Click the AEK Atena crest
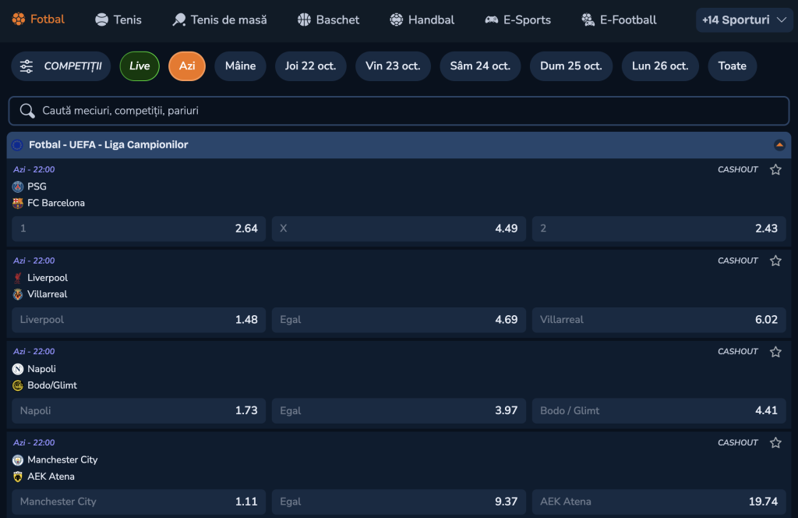Screen dimensions: 798x518 [x=18, y=477]
